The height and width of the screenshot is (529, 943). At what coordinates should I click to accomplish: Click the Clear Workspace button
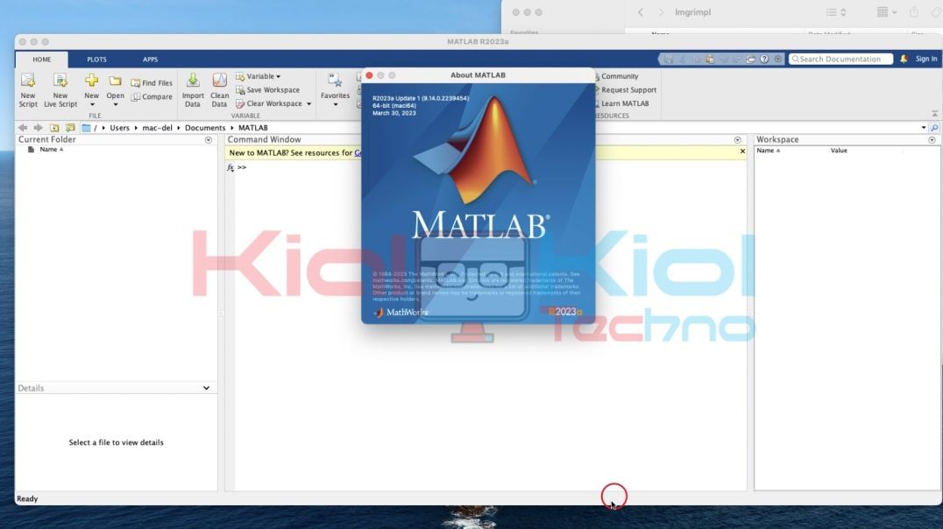tap(269, 104)
